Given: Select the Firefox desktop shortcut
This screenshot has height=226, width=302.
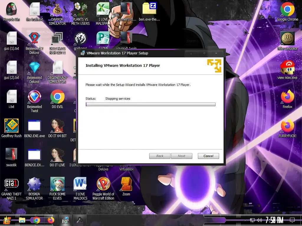Looking at the screenshot, I should click(287, 99).
